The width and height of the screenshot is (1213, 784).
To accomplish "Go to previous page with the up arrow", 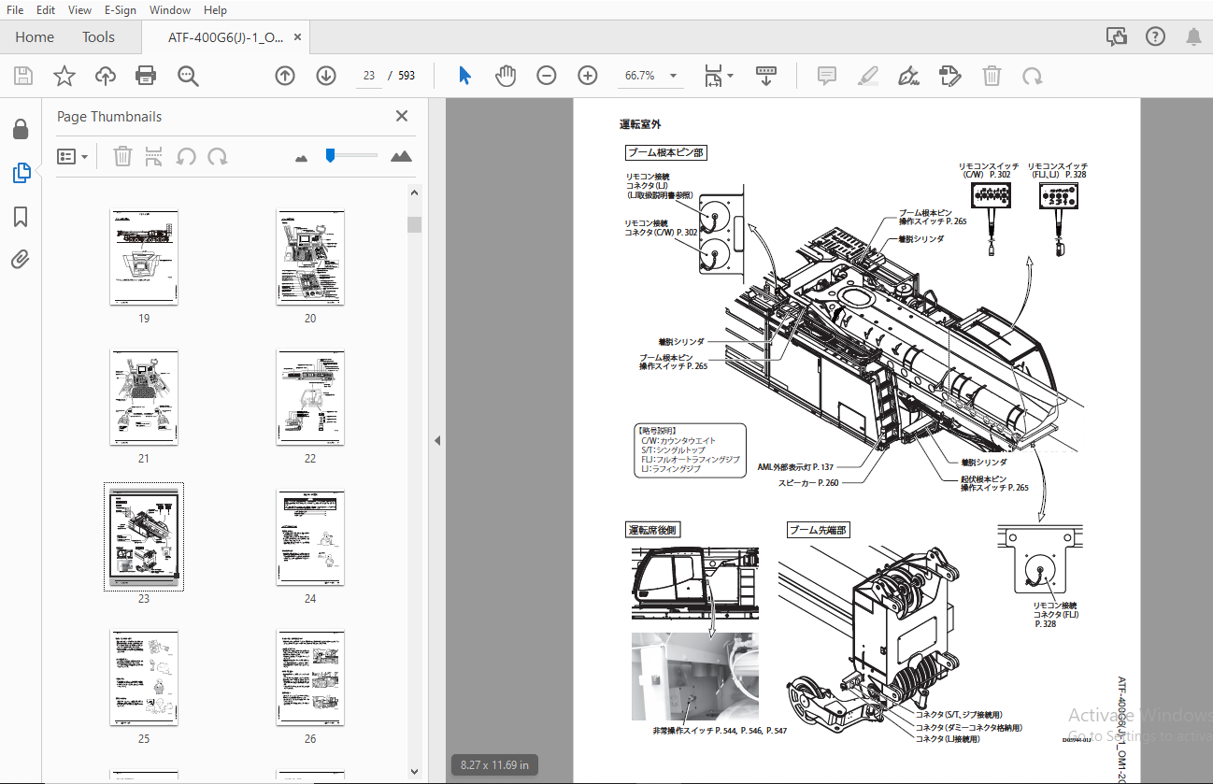I will (x=285, y=76).
